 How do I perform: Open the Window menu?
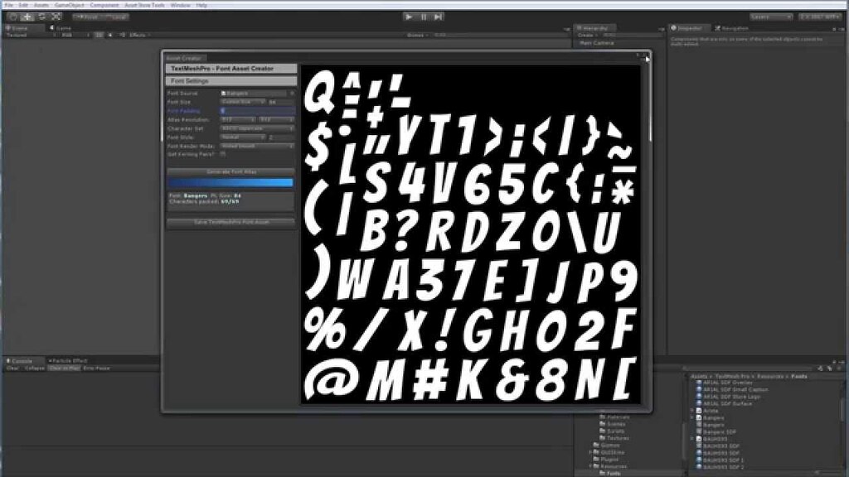[179, 4]
